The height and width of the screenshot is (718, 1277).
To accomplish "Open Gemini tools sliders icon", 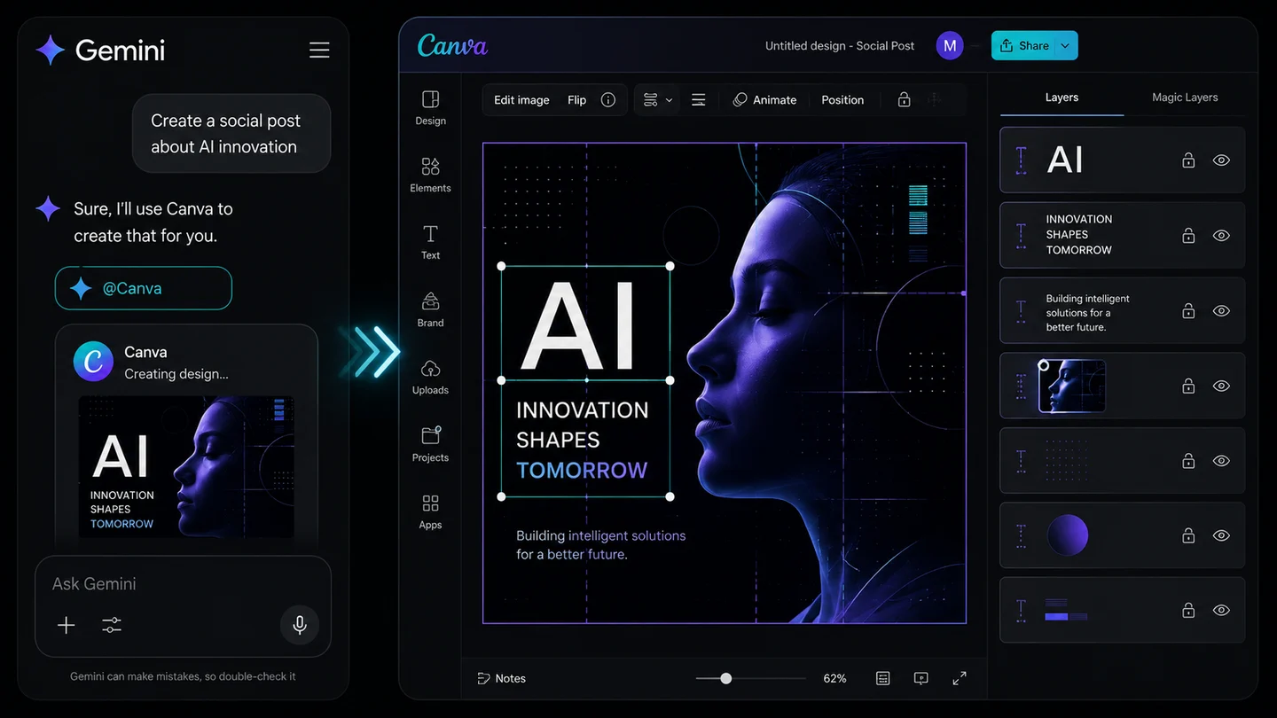I will coord(112,625).
